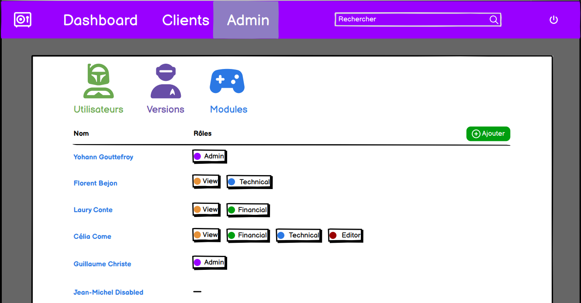
Task: Click Jean-Michel Disabled user name
Action: tap(108, 293)
